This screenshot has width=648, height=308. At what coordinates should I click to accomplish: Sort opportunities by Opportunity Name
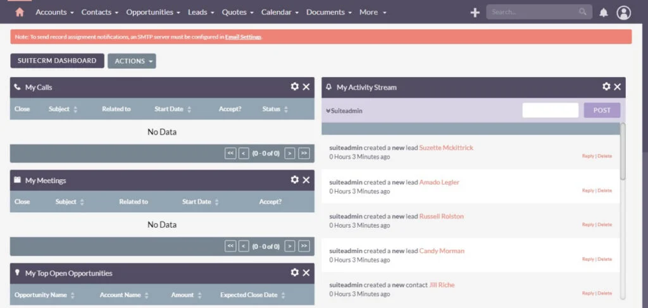(x=45, y=295)
